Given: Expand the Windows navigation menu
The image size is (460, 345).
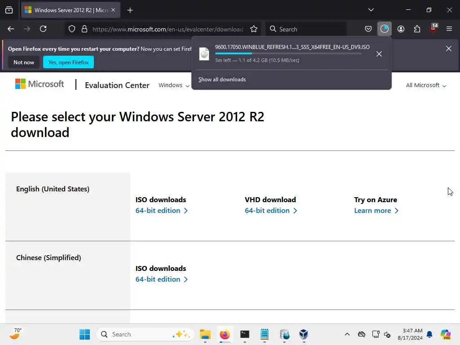Looking at the screenshot, I should (x=174, y=85).
